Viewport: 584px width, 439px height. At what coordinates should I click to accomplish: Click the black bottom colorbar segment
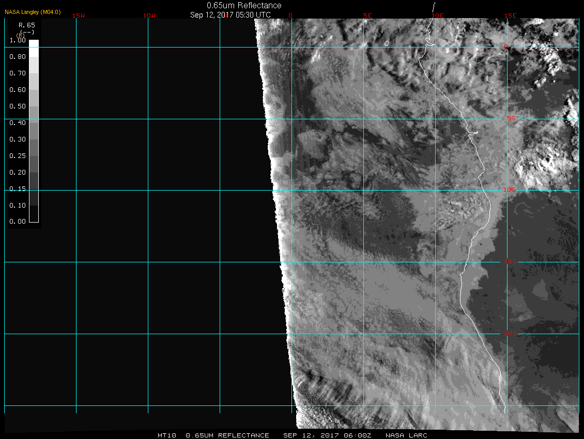34,214
